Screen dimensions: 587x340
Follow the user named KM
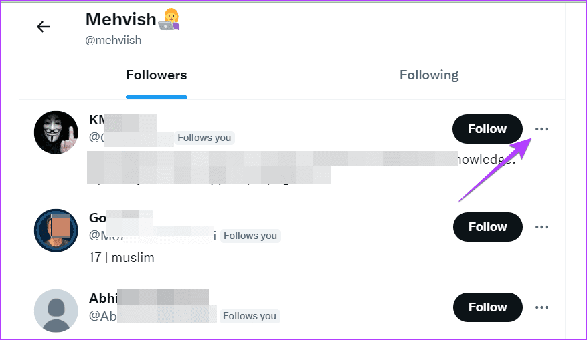tap(487, 129)
